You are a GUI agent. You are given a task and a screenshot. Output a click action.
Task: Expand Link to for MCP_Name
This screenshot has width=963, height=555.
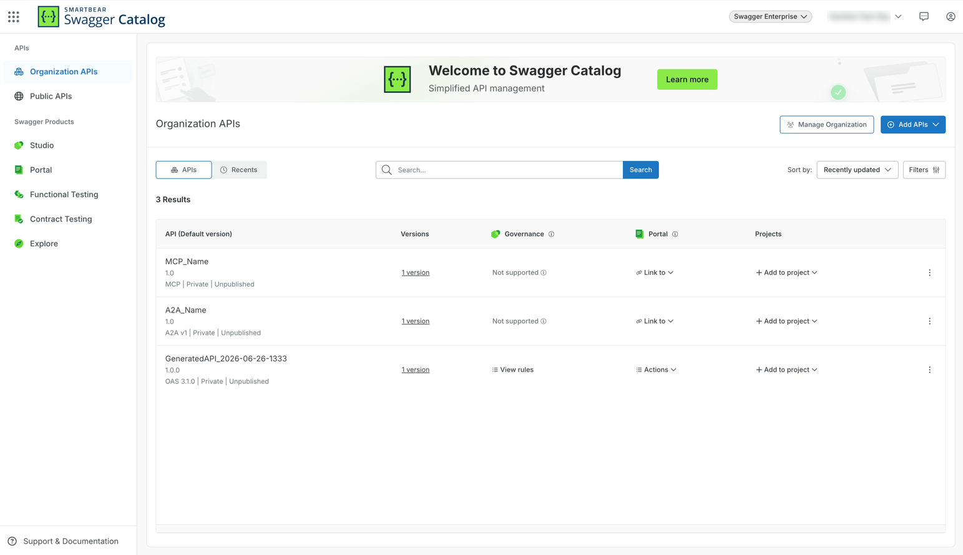(x=655, y=273)
